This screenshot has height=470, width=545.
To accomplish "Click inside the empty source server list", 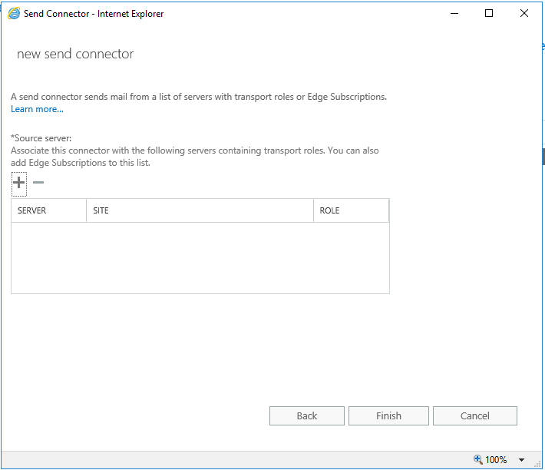I will (200, 258).
